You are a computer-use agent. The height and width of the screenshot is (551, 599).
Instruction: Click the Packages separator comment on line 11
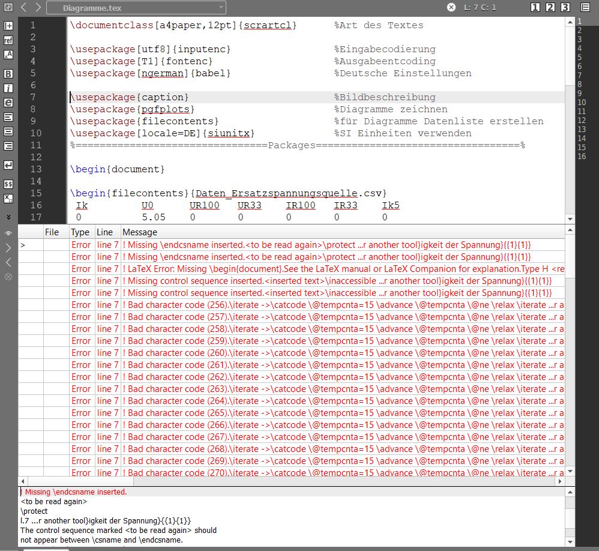coord(298,145)
